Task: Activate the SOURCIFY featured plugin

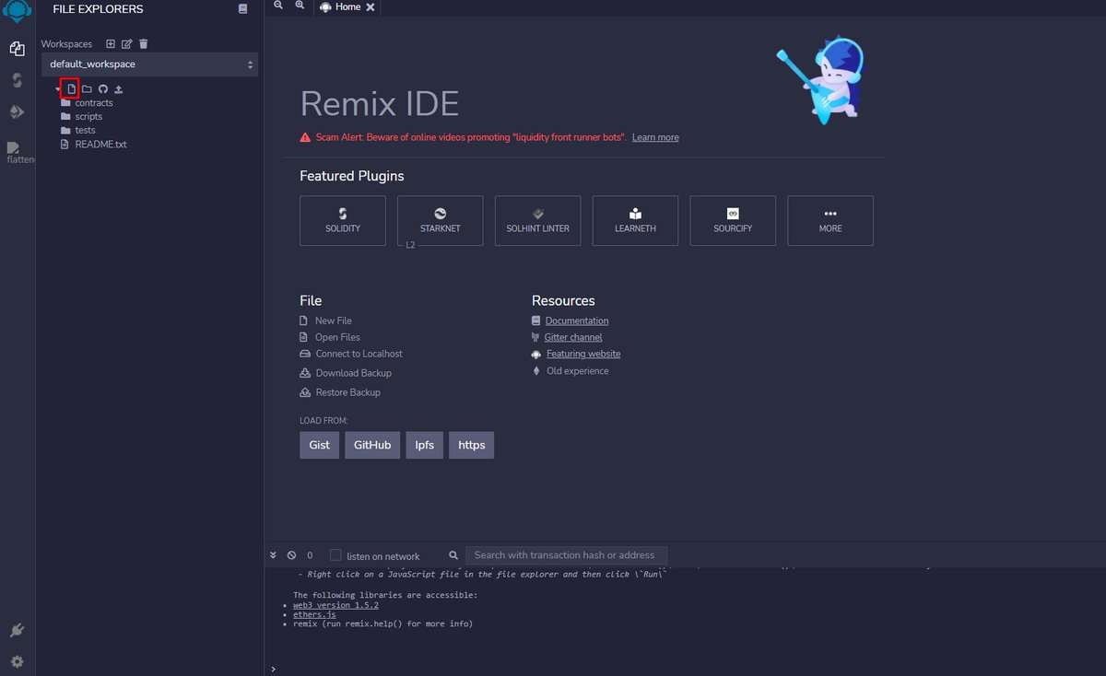Action: [733, 220]
